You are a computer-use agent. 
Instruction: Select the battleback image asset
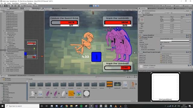tap(117, 84)
